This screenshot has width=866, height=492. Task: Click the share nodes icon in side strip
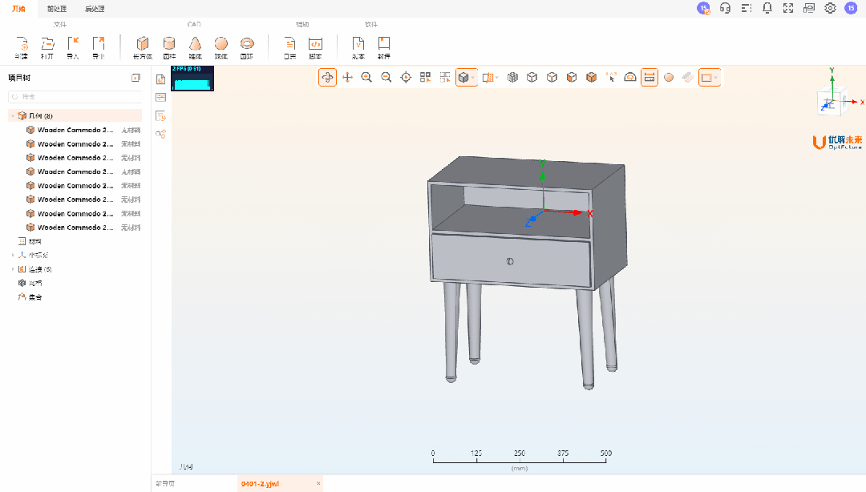(x=160, y=134)
